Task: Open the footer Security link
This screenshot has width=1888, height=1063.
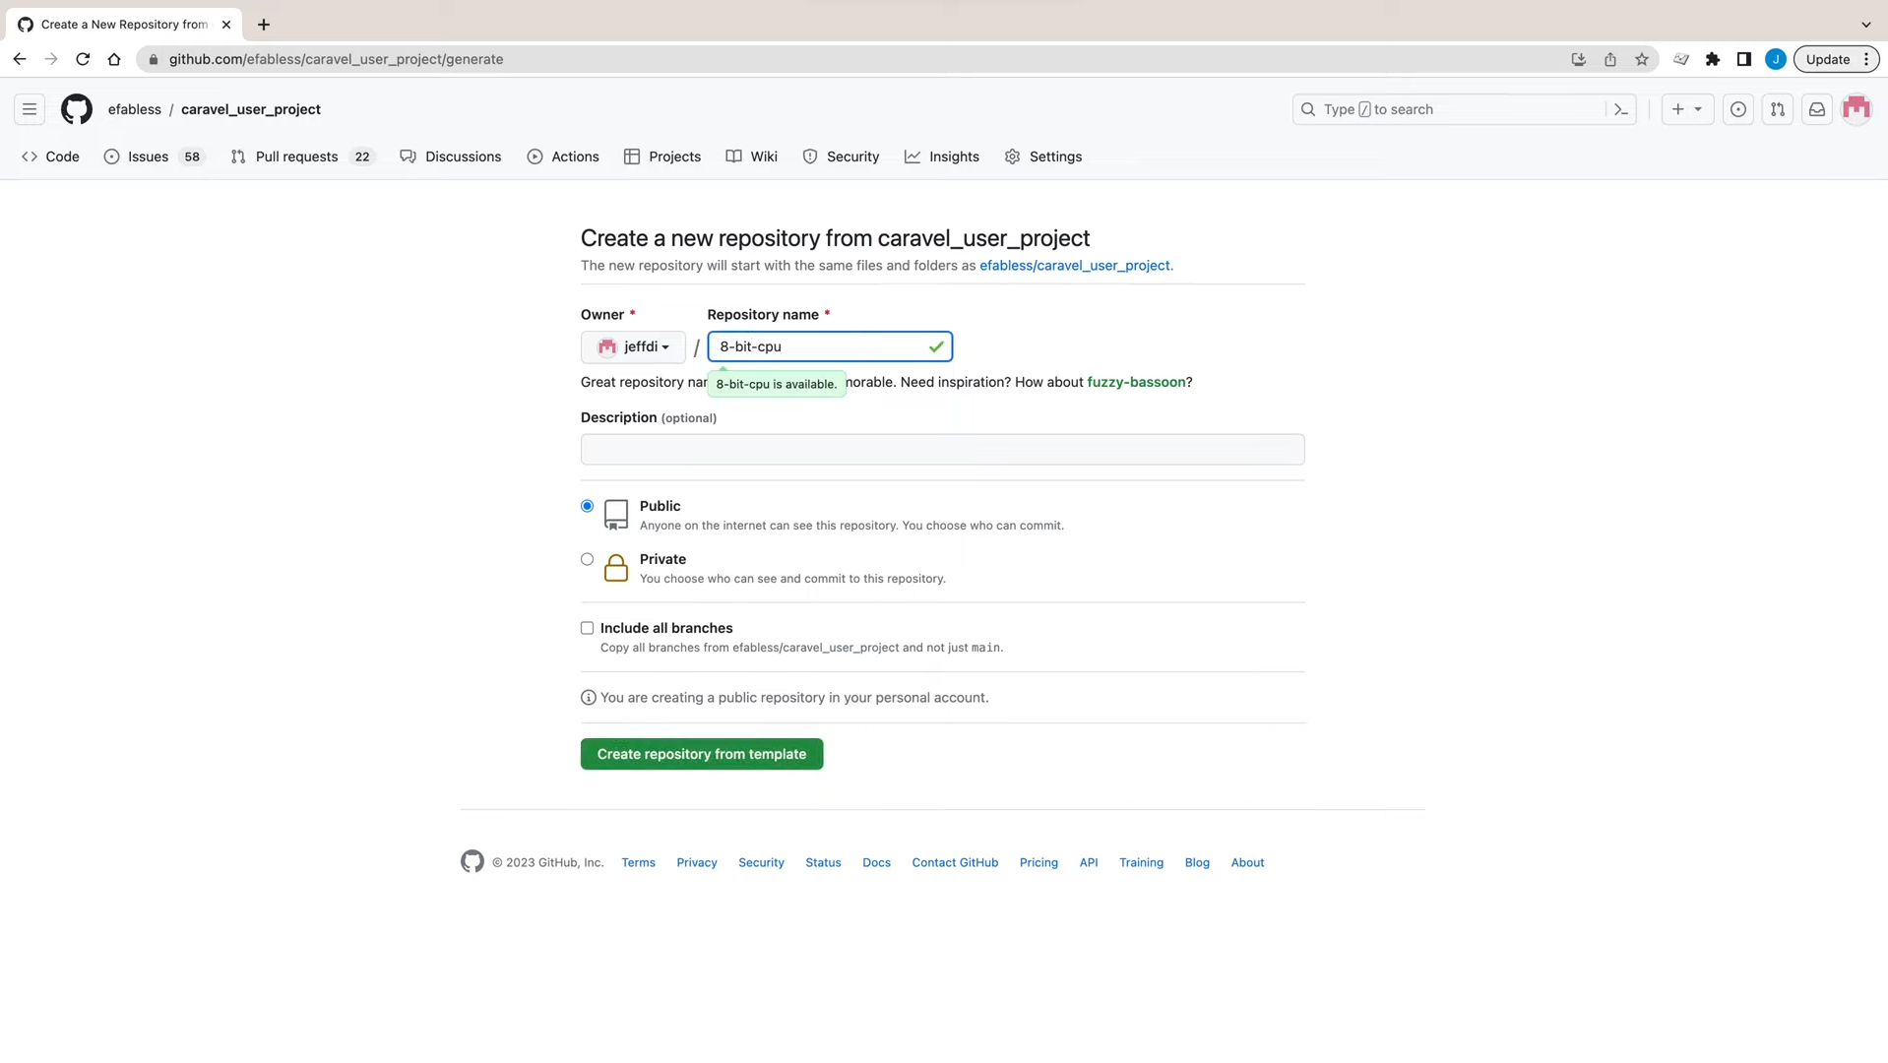Action: tap(761, 862)
